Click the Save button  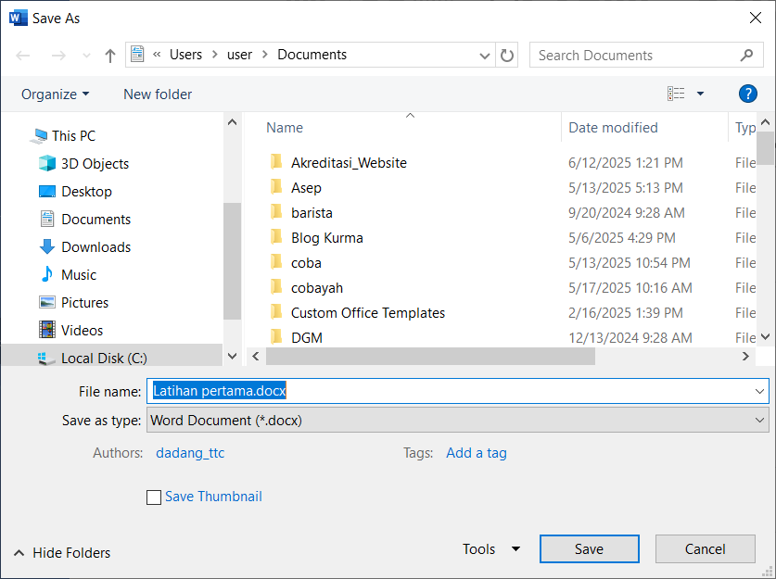(x=589, y=548)
